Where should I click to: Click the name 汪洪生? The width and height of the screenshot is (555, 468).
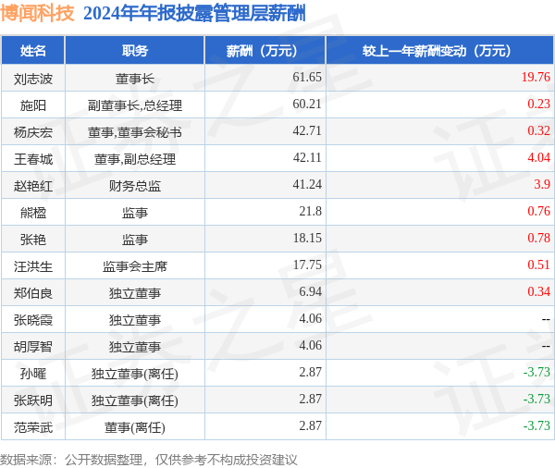33,267
